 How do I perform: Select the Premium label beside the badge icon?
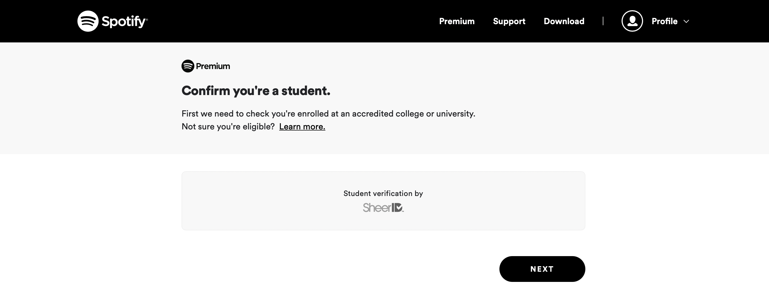click(x=213, y=66)
